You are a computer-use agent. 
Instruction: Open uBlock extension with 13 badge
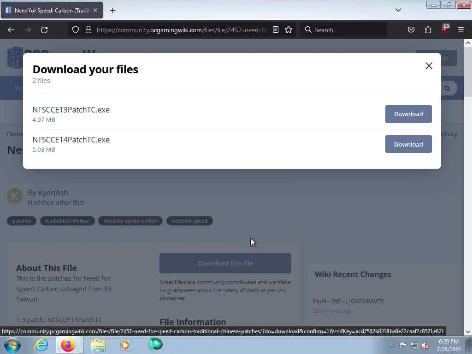pyautogui.click(x=445, y=29)
